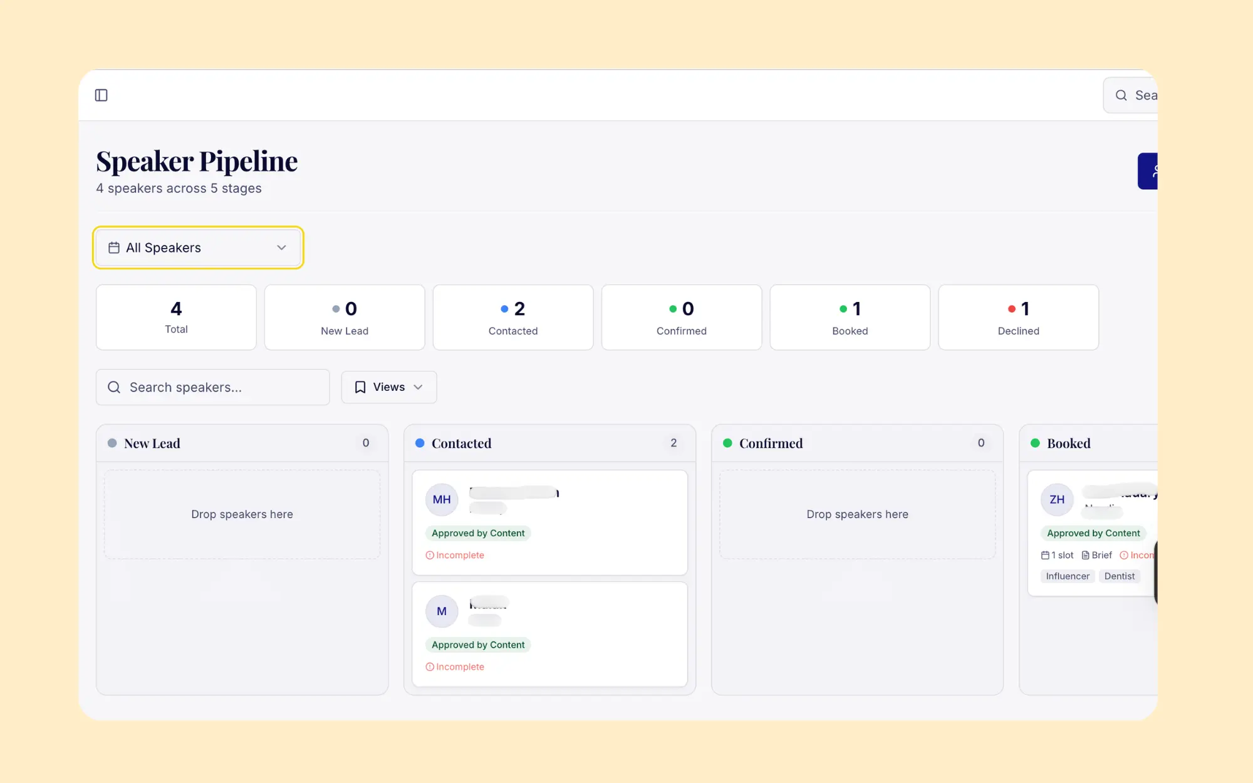Select the Declined stat card
The width and height of the screenshot is (1253, 783).
click(x=1019, y=317)
